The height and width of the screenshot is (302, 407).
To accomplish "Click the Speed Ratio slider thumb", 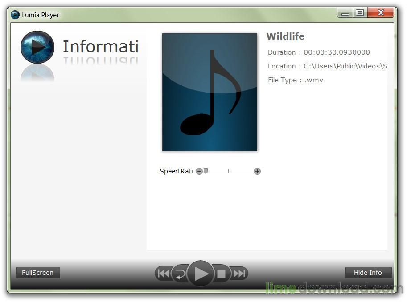I will coord(206,171).
